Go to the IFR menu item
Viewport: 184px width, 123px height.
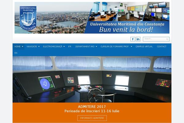point(70,46)
